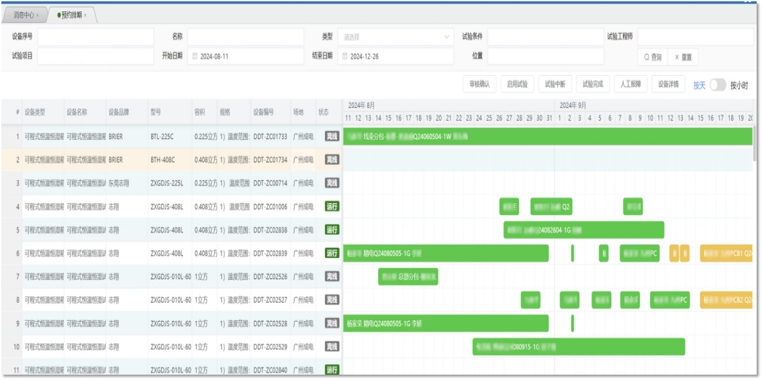This screenshot has height=380, width=762.
Task: Click orange bar with CB2 in row 8
Action: pyautogui.click(x=726, y=300)
